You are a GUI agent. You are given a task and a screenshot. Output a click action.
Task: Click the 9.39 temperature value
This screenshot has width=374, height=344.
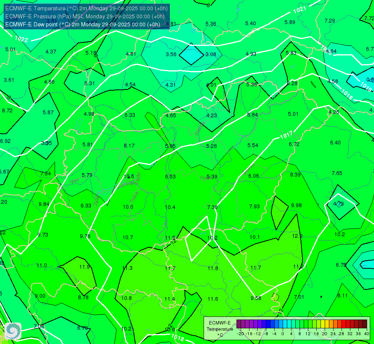click(x=295, y=175)
